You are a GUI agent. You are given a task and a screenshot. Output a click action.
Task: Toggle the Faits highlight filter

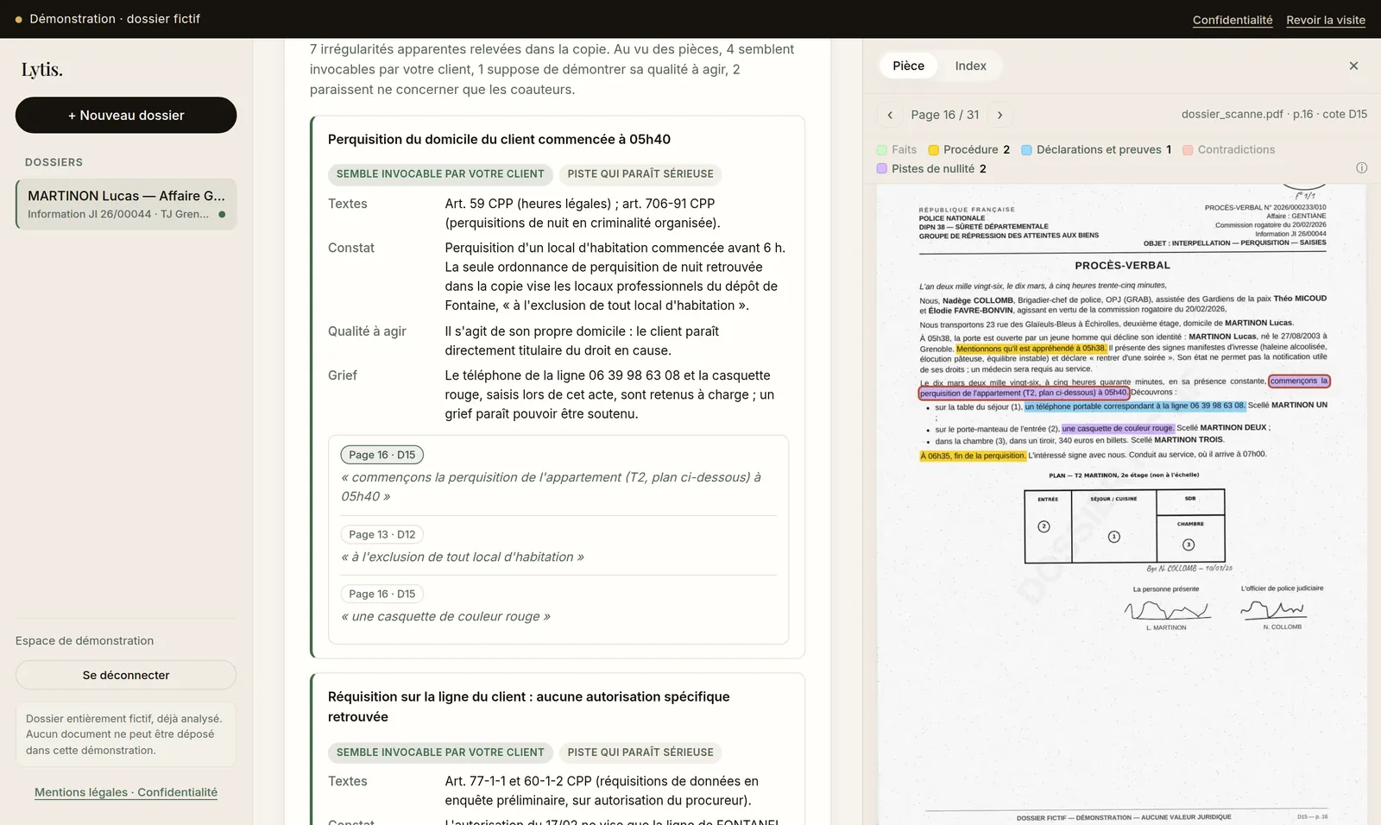[897, 149]
